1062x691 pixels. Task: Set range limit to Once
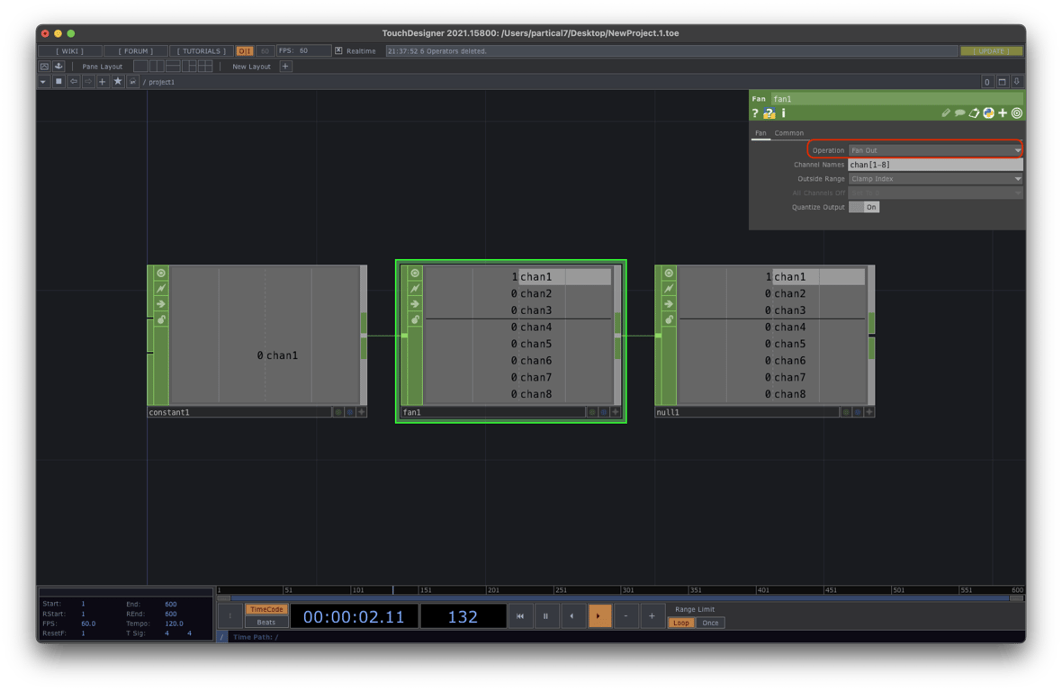[710, 623]
